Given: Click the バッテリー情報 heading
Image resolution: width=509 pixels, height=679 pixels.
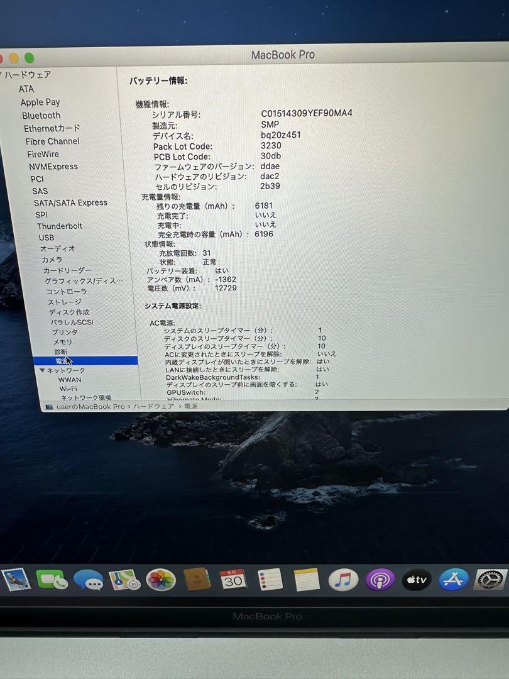Looking at the screenshot, I should coord(158,81).
